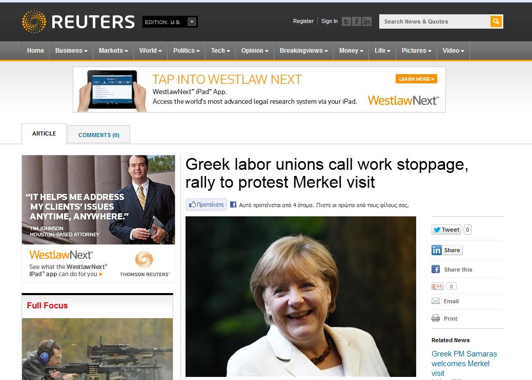
Task: Click the Learn More ad button
Action: [416, 79]
